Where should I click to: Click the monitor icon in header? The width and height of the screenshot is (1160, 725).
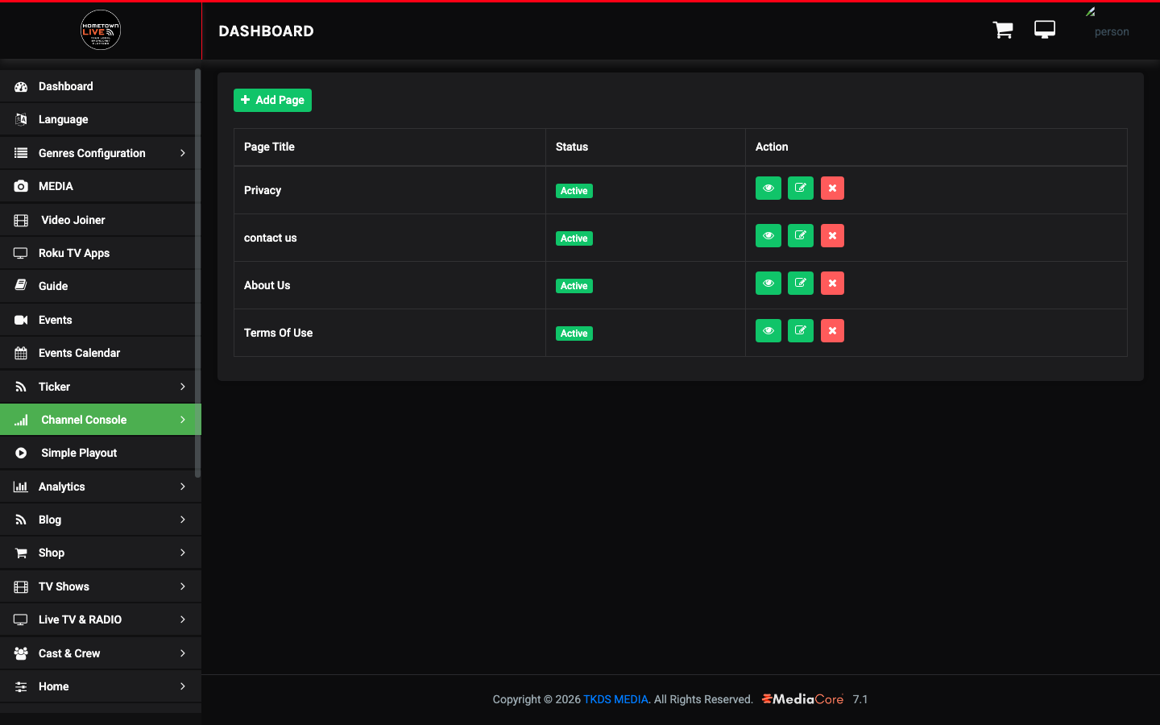[x=1045, y=31]
